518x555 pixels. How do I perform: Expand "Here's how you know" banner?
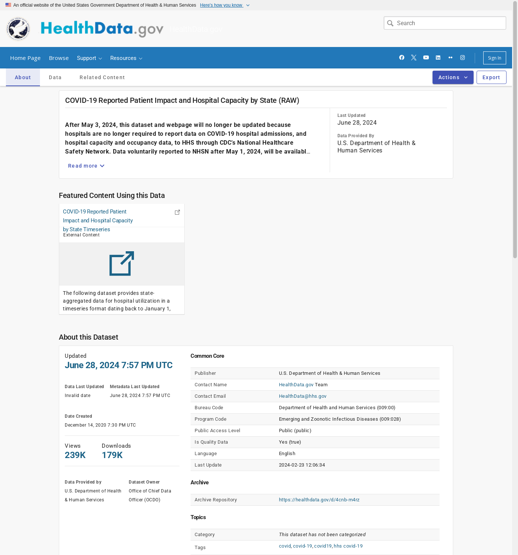point(225,5)
